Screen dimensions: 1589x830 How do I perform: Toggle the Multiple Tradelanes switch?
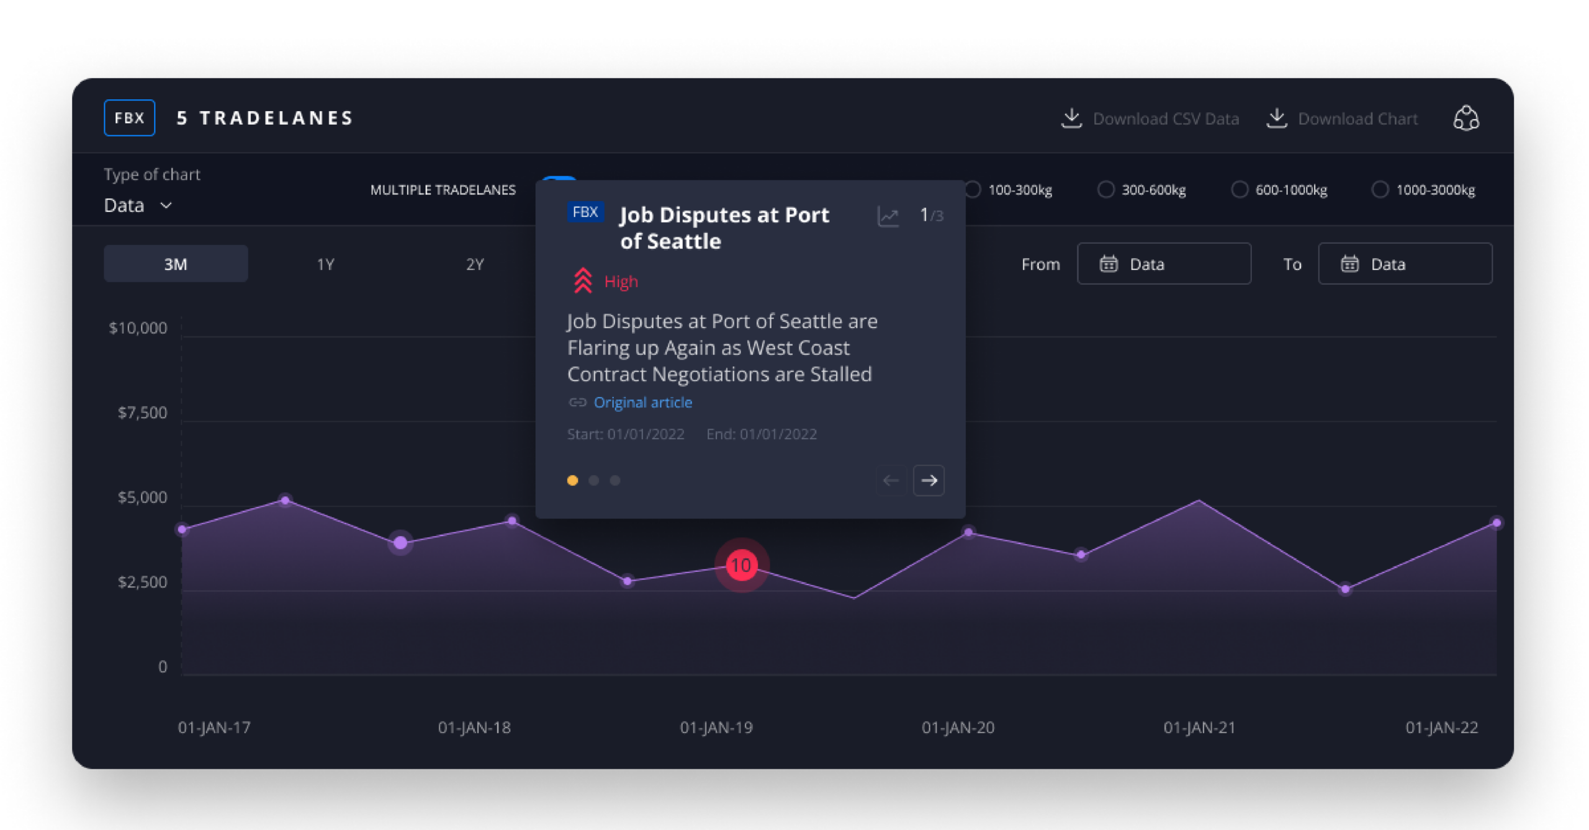pyautogui.click(x=559, y=179)
